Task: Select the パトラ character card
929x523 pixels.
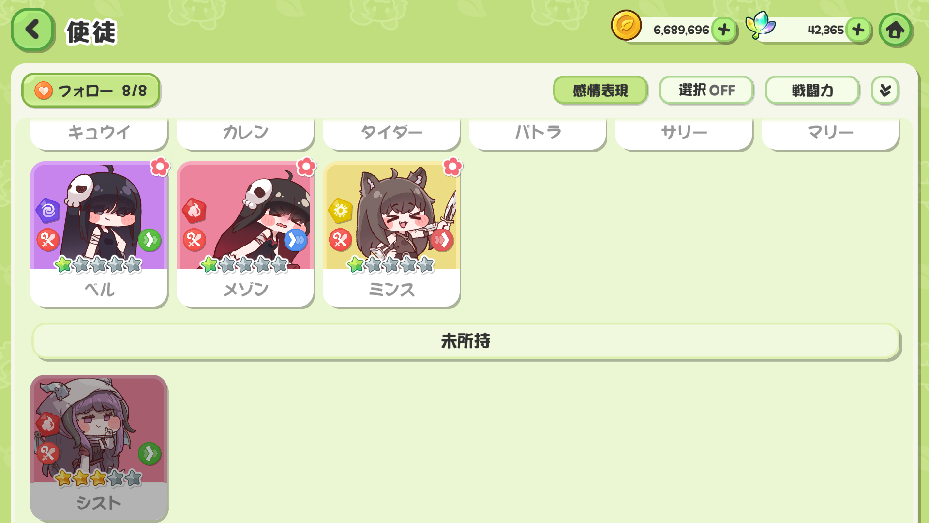Action: tap(538, 133)
